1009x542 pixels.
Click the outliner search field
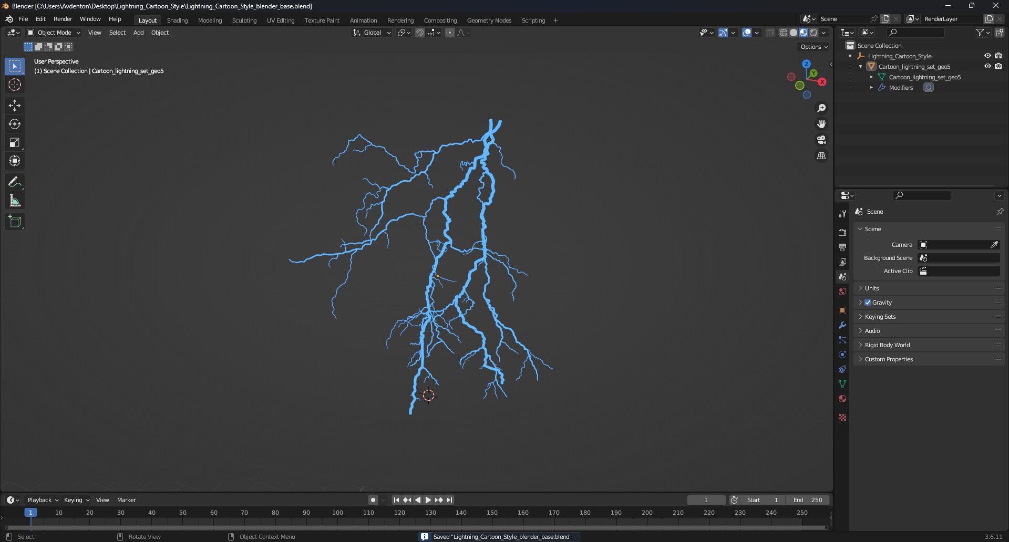pyautogui.click(x=916, y=33)
